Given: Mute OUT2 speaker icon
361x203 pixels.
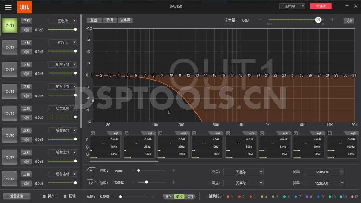Looking at the screenshot, I should 26,52.
